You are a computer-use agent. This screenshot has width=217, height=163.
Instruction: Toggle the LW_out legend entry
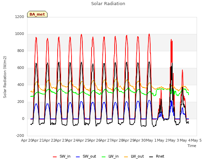[134, 156]
